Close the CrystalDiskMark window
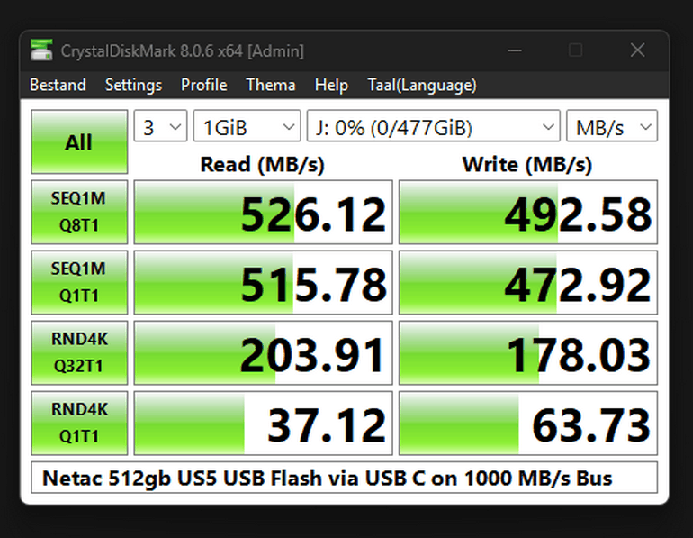The image size is (693, 538). click(x=637, y=50)
